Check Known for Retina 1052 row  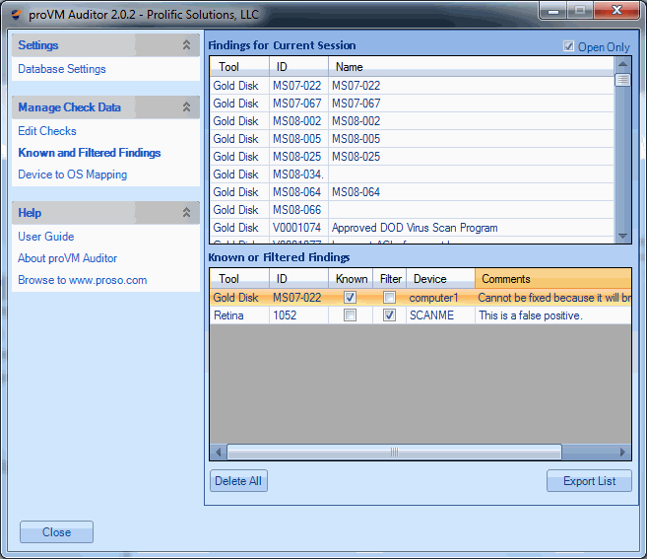pyautogui.click(x=350, y=315)
